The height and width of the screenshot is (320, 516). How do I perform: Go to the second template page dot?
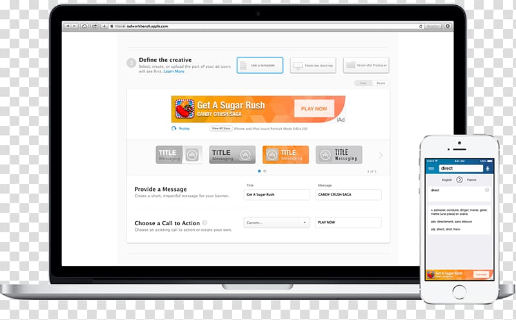tap(264, 171)
